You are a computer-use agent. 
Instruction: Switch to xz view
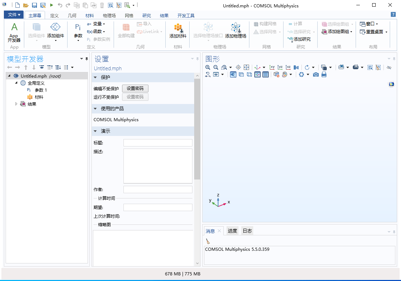(x=288, y=67)
